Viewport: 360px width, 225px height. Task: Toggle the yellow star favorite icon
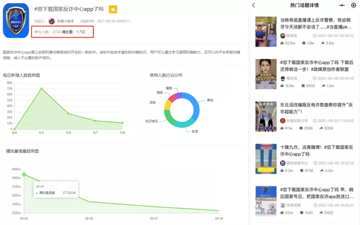click(x=112, y=10)
